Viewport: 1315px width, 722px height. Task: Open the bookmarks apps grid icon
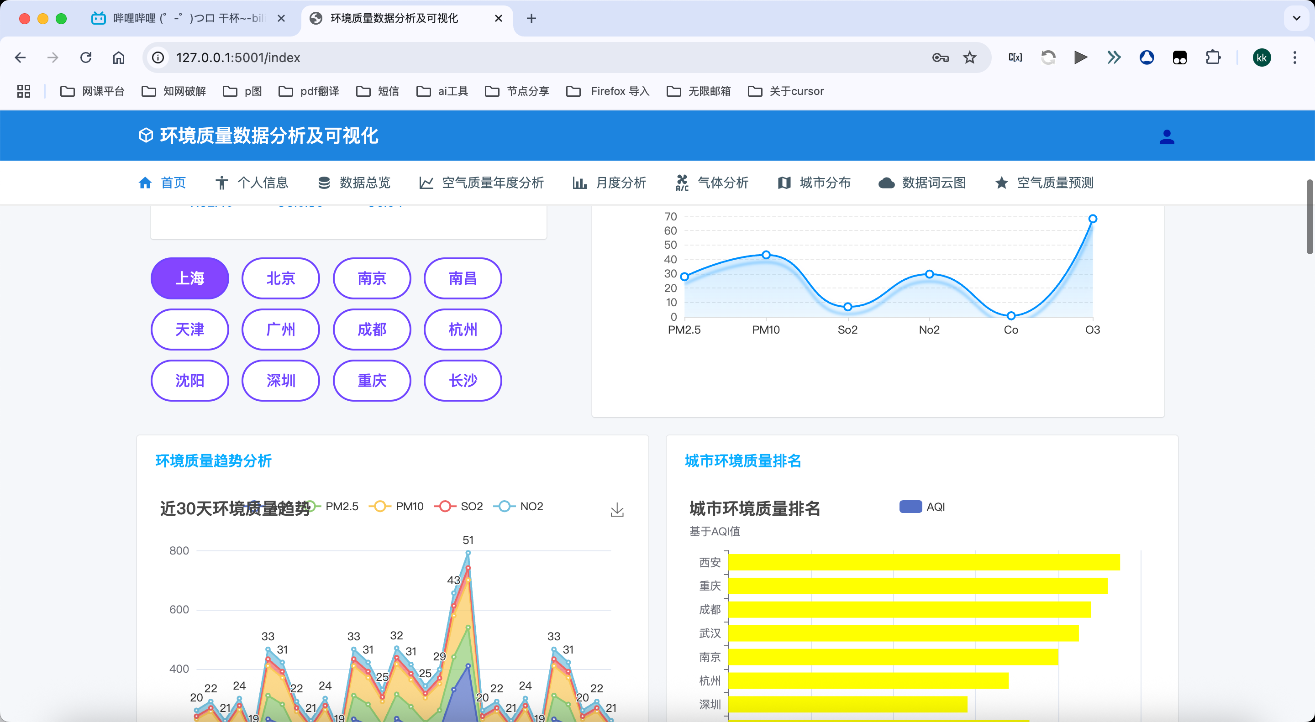tap(23, 91)
